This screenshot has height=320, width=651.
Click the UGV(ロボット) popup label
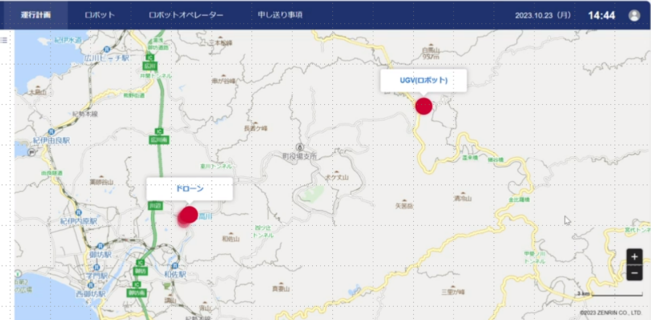point(423,80)
